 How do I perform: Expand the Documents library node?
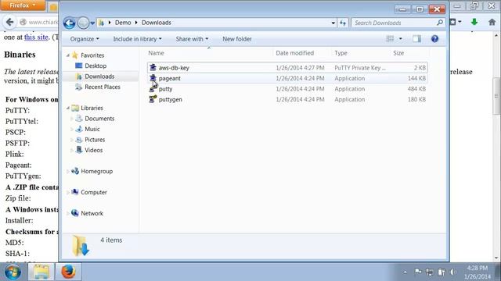pos(71,119)
